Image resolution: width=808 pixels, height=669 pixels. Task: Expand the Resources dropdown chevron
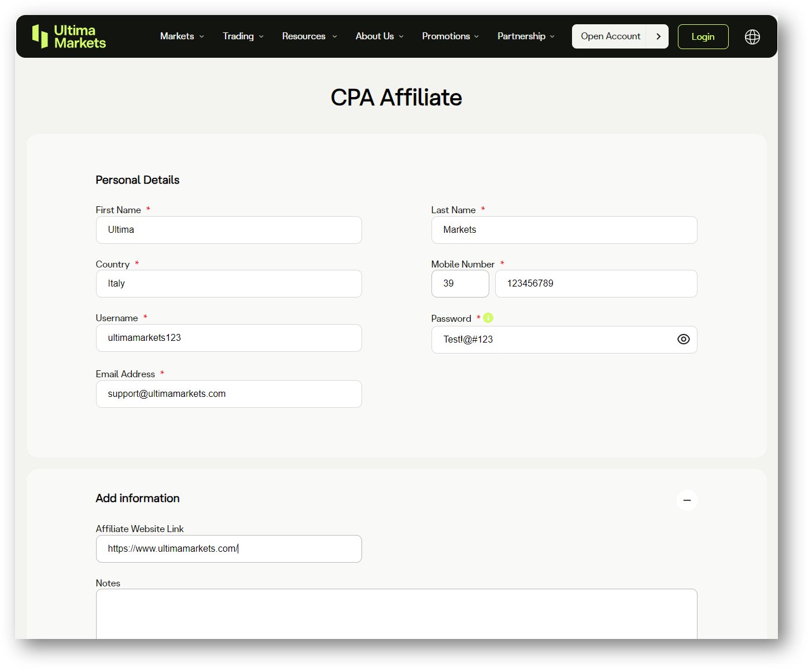334,36
